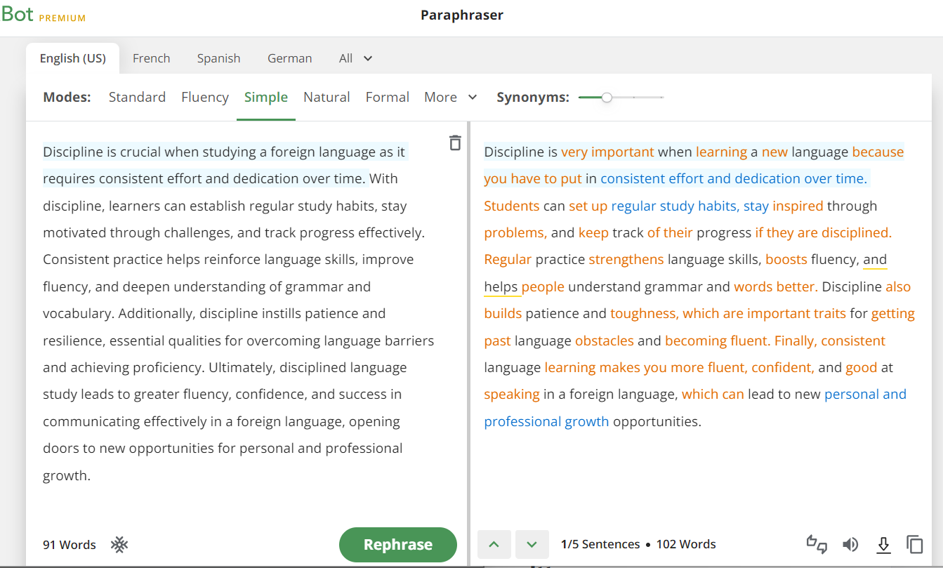943x568 pixels.
Task: Switch to the Spanish language tab
Action: point(218,58)
